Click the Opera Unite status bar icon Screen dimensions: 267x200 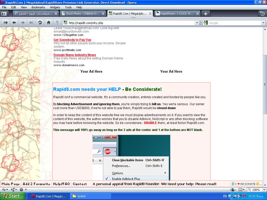[x=13, y=190]
